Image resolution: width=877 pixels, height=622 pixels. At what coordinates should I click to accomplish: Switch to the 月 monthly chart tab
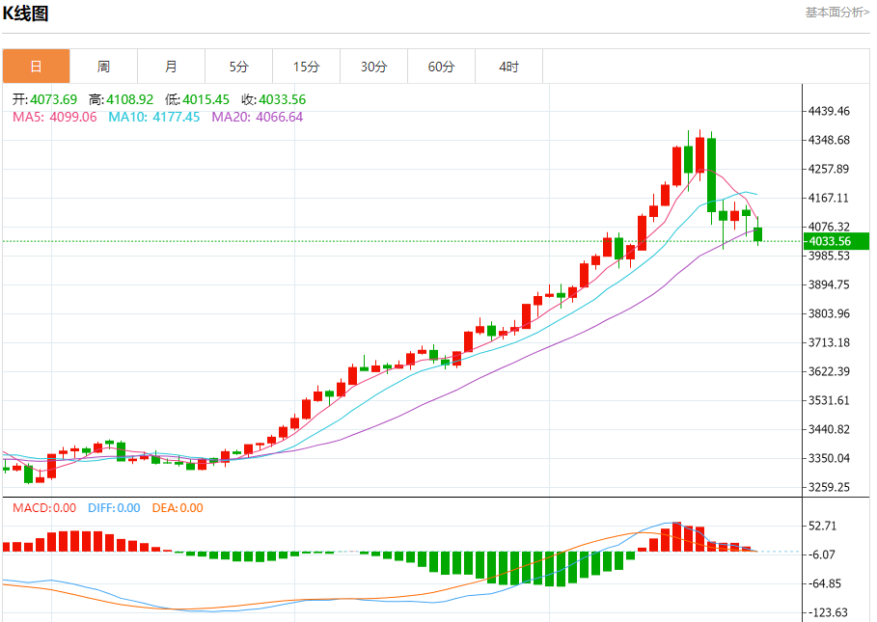[x=171, y=66]
